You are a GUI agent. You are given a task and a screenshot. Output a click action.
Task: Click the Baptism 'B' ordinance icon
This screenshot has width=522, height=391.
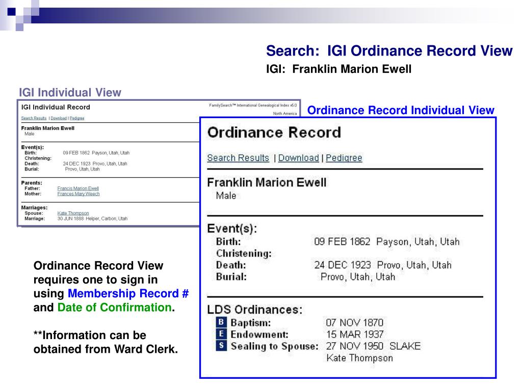[x=221, y=322]
